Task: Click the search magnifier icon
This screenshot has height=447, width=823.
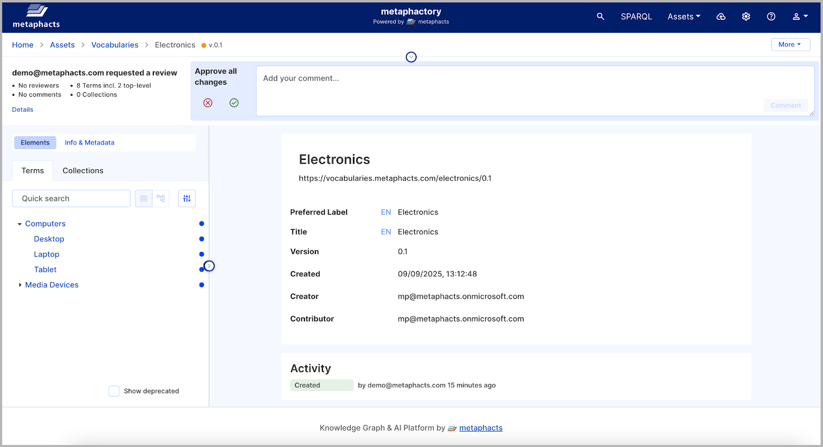Action: [600, 16]
